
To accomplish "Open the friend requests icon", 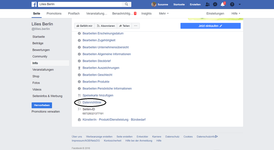I will 208,4.
